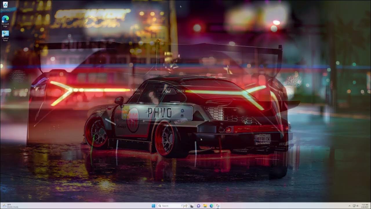The height and width of the screenshot is (209, 371).
Task: Expand hidden system tray icons
Action: [350, 206]
